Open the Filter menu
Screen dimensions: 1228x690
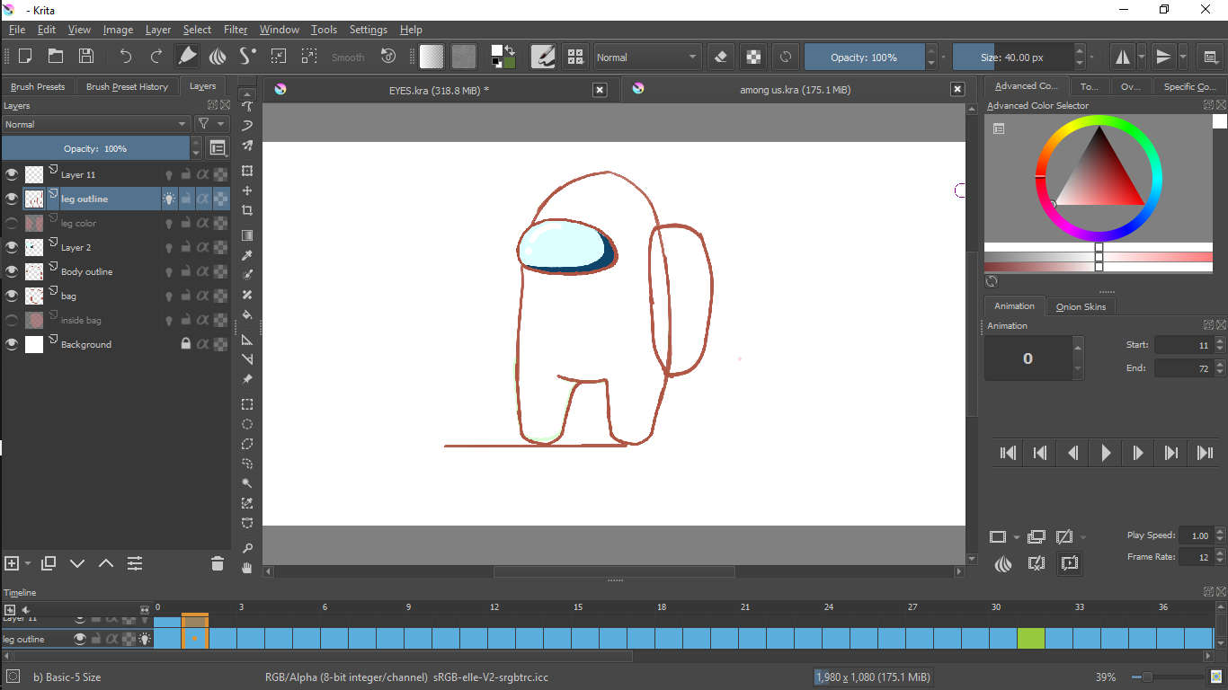coord(236,30)
